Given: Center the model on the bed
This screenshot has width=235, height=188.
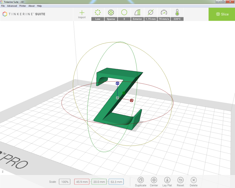Looking at the screenshot, I should tap(154, 181).
